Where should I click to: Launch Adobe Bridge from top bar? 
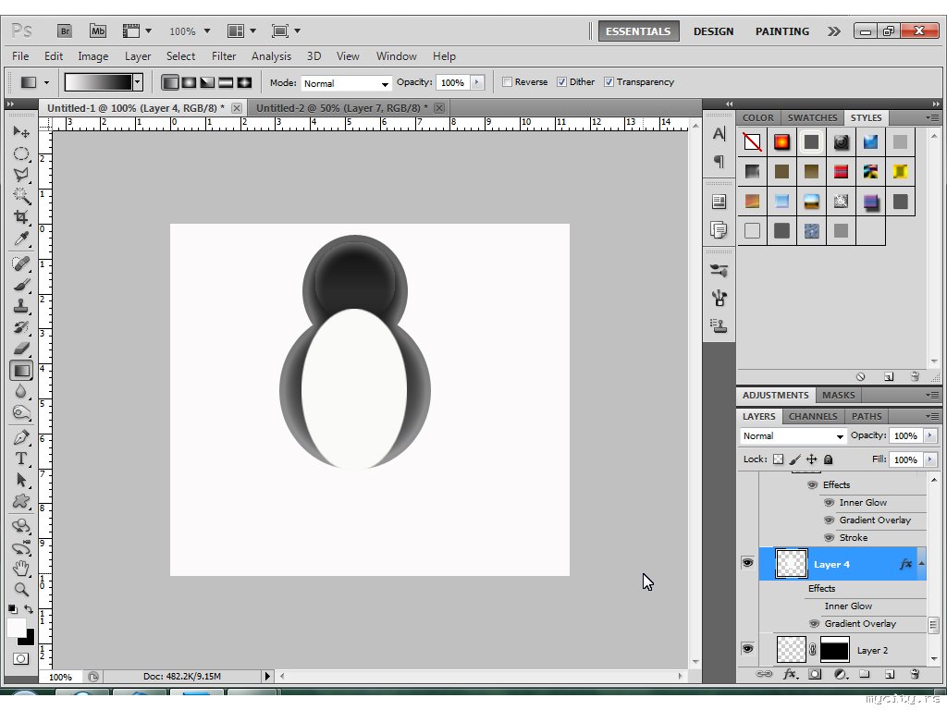point(65,31)
